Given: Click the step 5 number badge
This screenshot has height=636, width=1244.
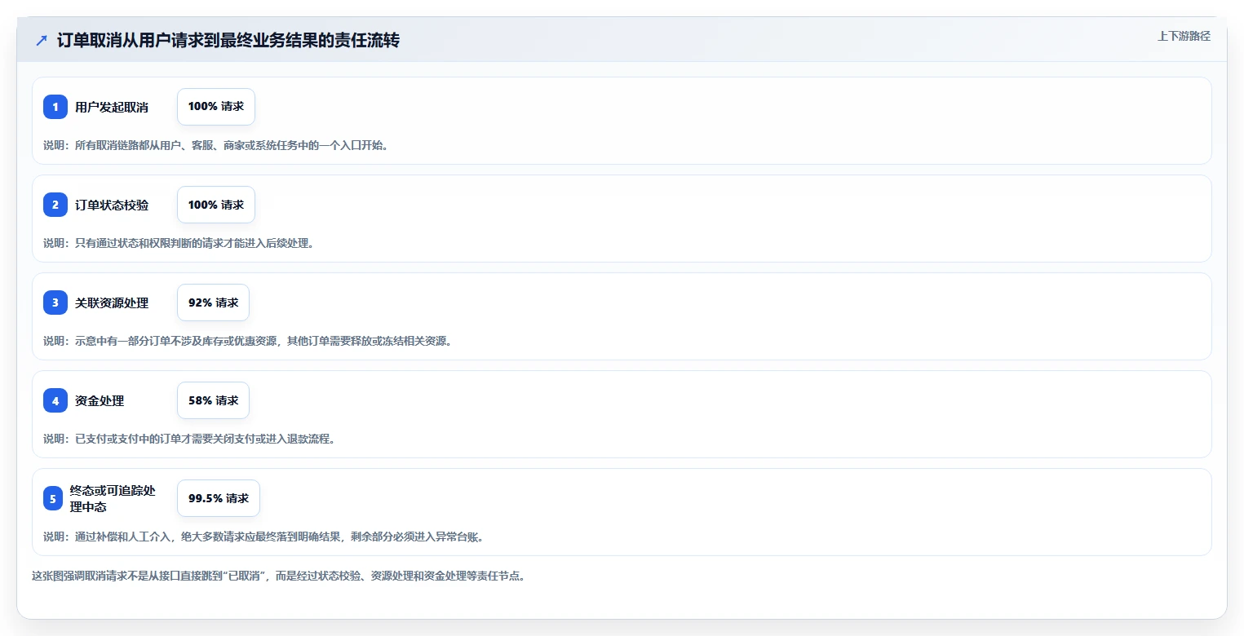Looking at the screenshot, I should pyautogui.click(x=53, y=498).
